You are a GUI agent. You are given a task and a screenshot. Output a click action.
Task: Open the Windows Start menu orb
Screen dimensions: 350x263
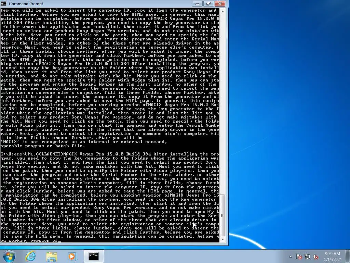[9, 256]
